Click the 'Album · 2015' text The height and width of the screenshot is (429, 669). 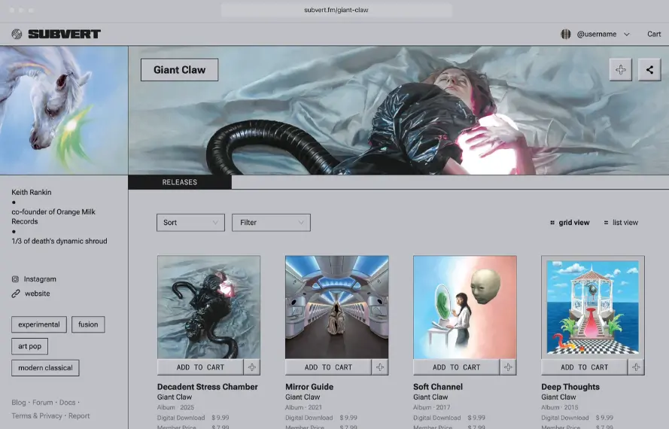click(560, 407)
